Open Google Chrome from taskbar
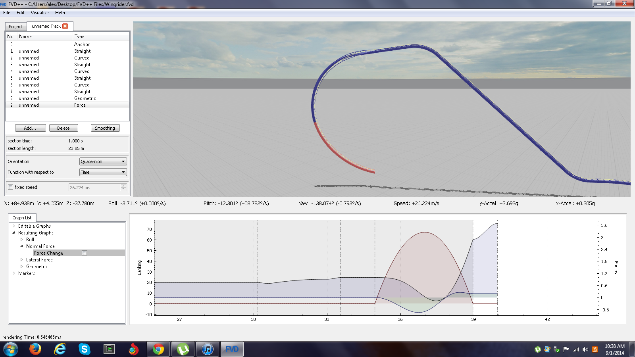 158,349
